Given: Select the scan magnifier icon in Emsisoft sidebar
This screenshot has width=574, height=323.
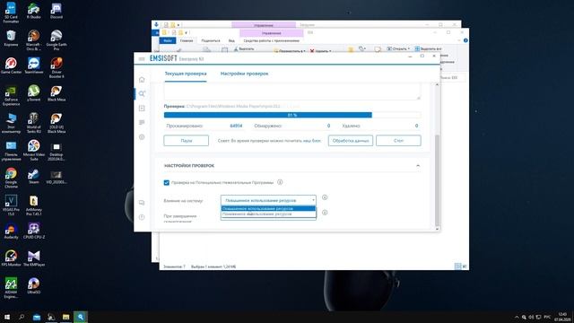Looking at the screenshot, I should point(142,93).
